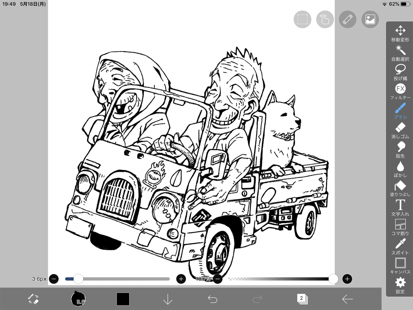Click the black color swatch
The height and width of the screenshot is (310, 413).
123,299
